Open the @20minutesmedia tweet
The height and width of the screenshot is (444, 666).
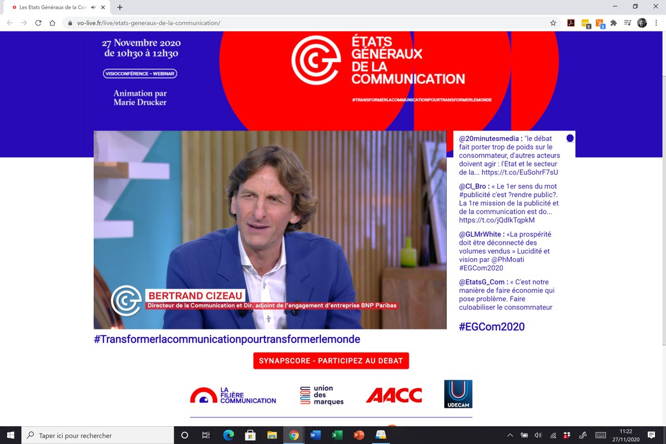509,155
